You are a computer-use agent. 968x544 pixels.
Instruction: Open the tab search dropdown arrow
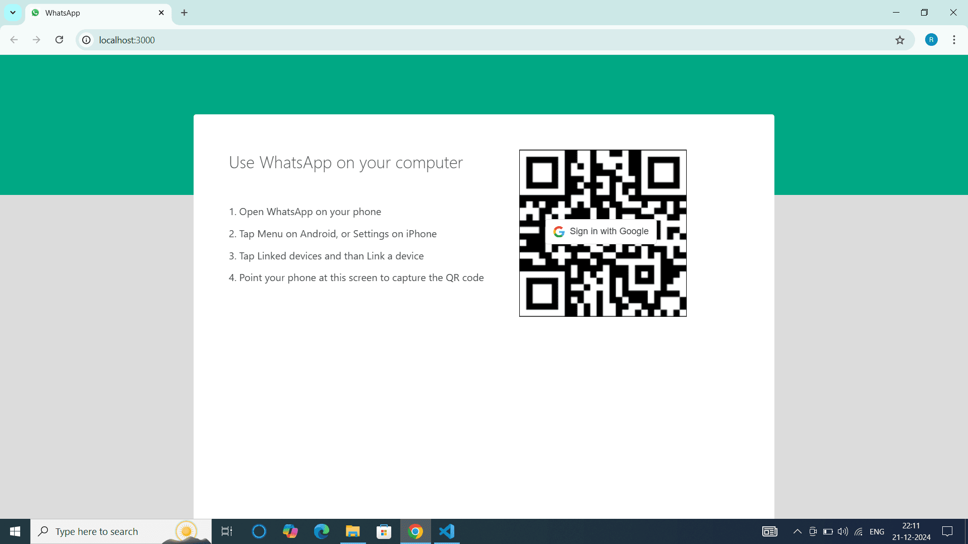click(13, 13)
